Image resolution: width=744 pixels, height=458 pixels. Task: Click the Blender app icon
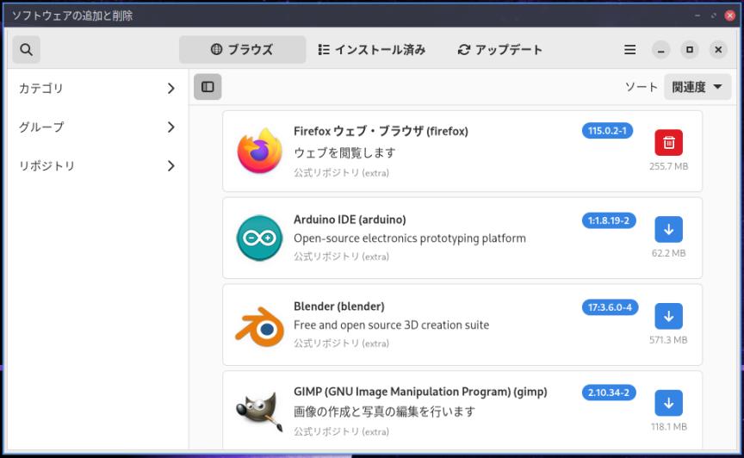click(259, 326)
